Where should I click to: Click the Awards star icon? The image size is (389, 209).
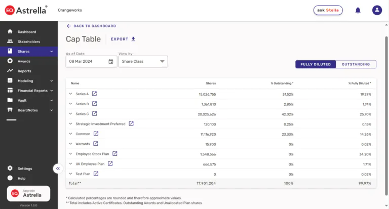10,61
